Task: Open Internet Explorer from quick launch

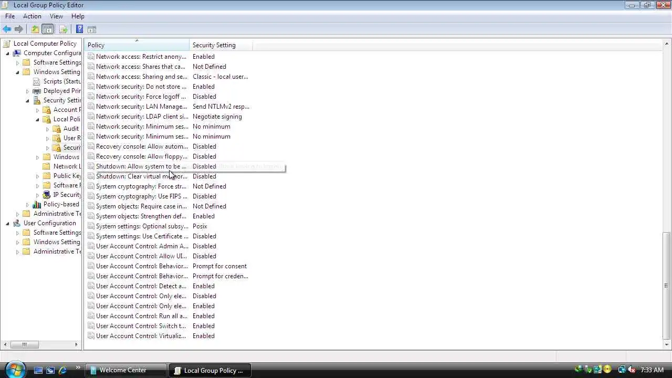Action: click(x=62, y=370)
